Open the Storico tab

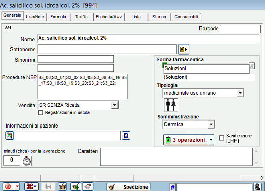(x=159, y=17)
